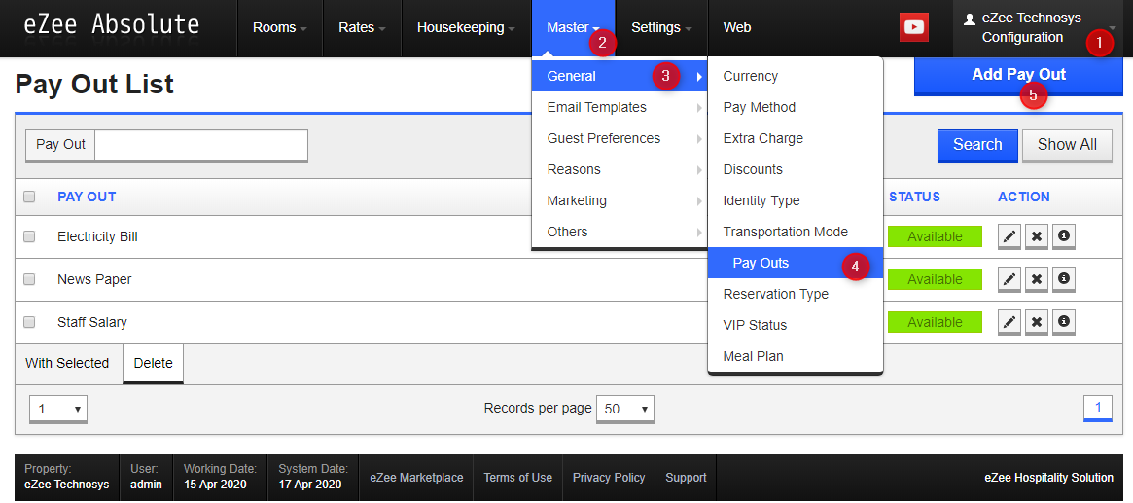Screen dimensions: 1133x503
Task: Choose Pay Method menu item
Action: (796, 107)
